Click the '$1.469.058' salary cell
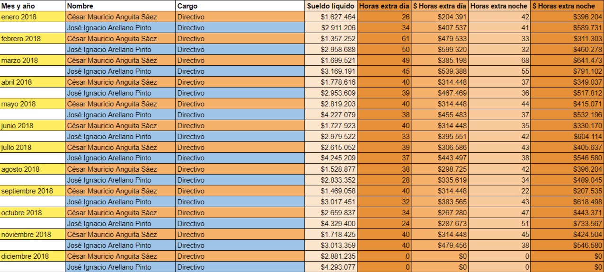Viewport: 604px width, 272px height. pyautogui.click(x=331, y=191)
